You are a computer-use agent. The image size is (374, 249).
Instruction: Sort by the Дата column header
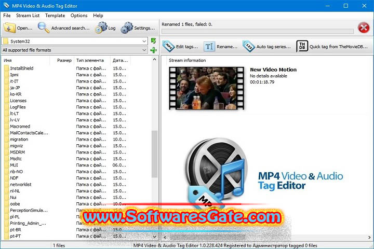[x=121, y=61]
